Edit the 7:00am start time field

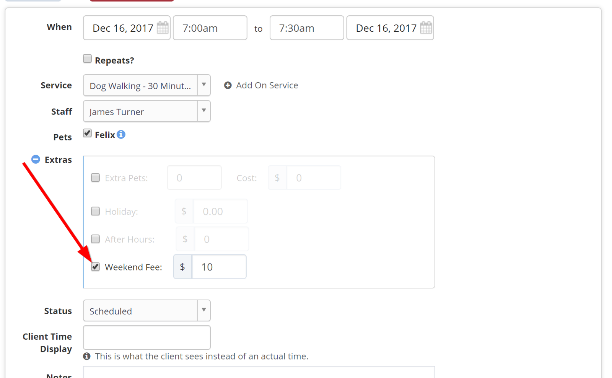click(x=210, y=28)
